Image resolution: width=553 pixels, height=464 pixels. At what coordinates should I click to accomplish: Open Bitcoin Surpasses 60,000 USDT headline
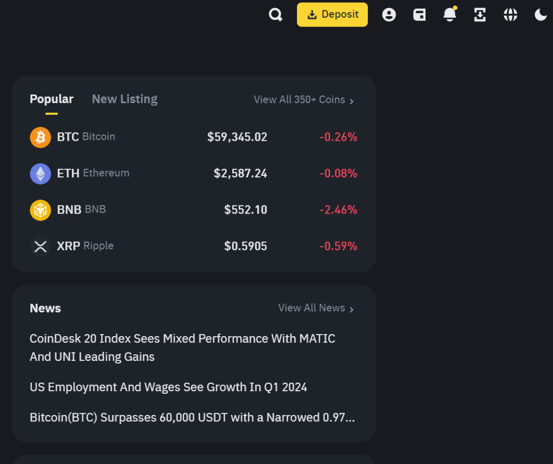192,418
